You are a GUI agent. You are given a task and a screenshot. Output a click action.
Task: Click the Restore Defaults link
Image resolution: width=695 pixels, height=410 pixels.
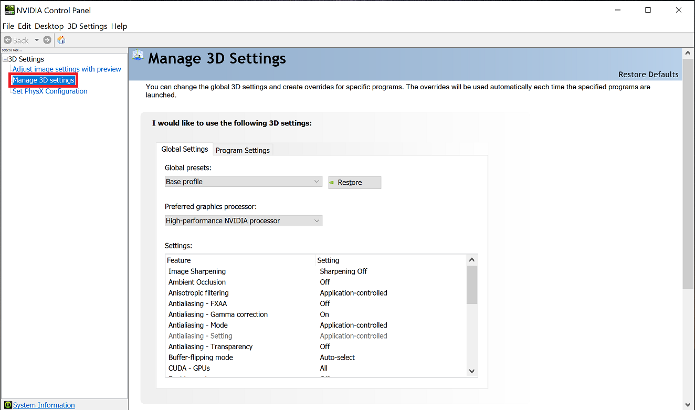coord(648,75)
